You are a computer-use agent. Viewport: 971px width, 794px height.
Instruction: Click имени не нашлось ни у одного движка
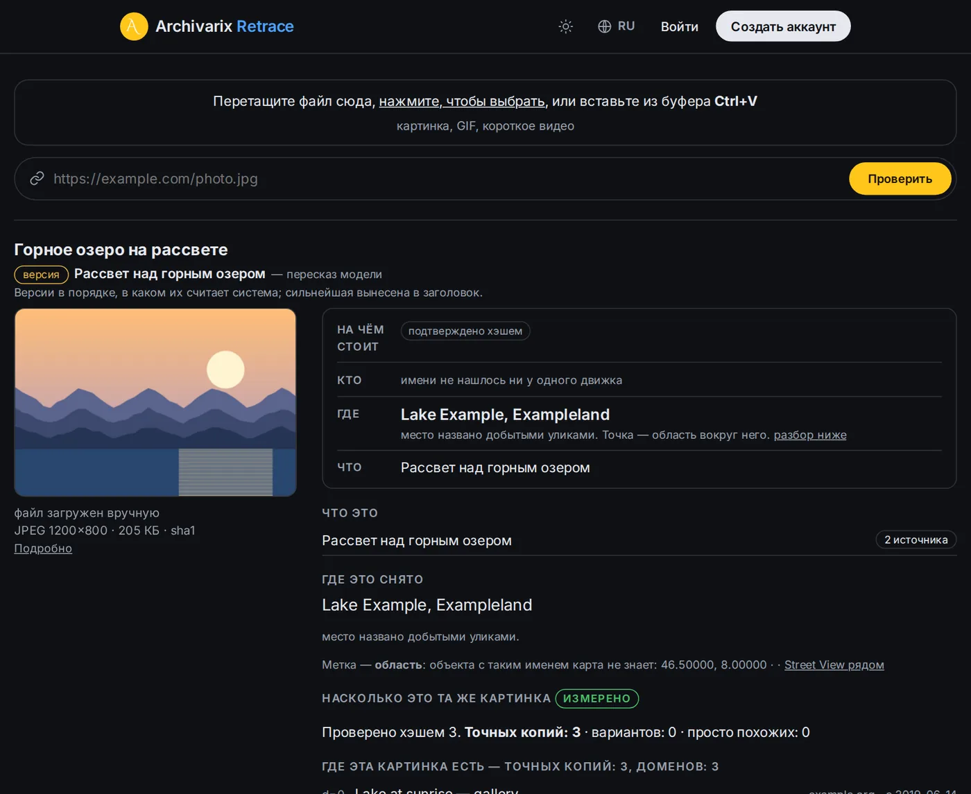[511, 380]
